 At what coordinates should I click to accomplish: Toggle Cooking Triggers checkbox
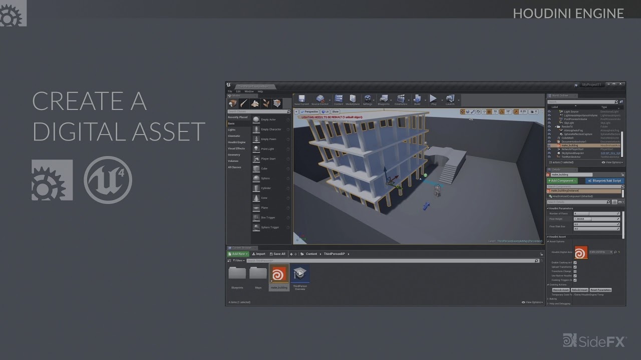(575, 280)
